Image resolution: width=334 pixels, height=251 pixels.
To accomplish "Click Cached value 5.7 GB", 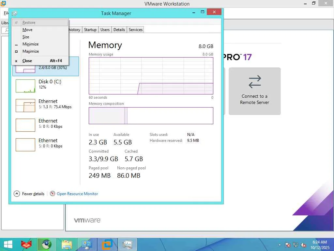I will (x=134, y=159).
